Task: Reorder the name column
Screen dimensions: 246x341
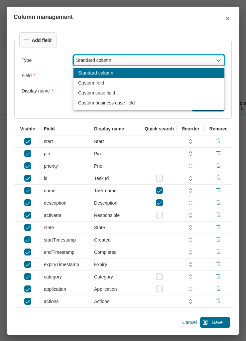Action: coord(190,190)
